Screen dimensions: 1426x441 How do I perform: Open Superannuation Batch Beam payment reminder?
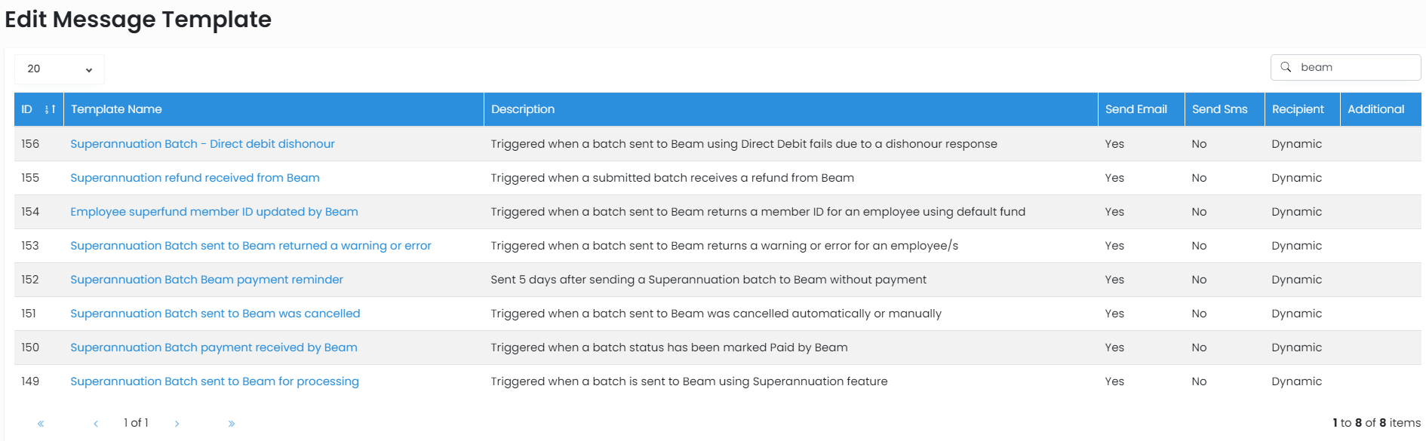pos(206,280)
